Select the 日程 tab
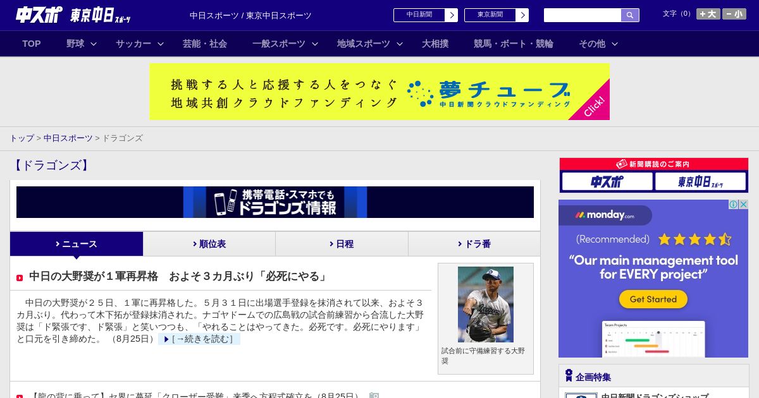Viewport: 759px width, 398px height. coord(342,244)
